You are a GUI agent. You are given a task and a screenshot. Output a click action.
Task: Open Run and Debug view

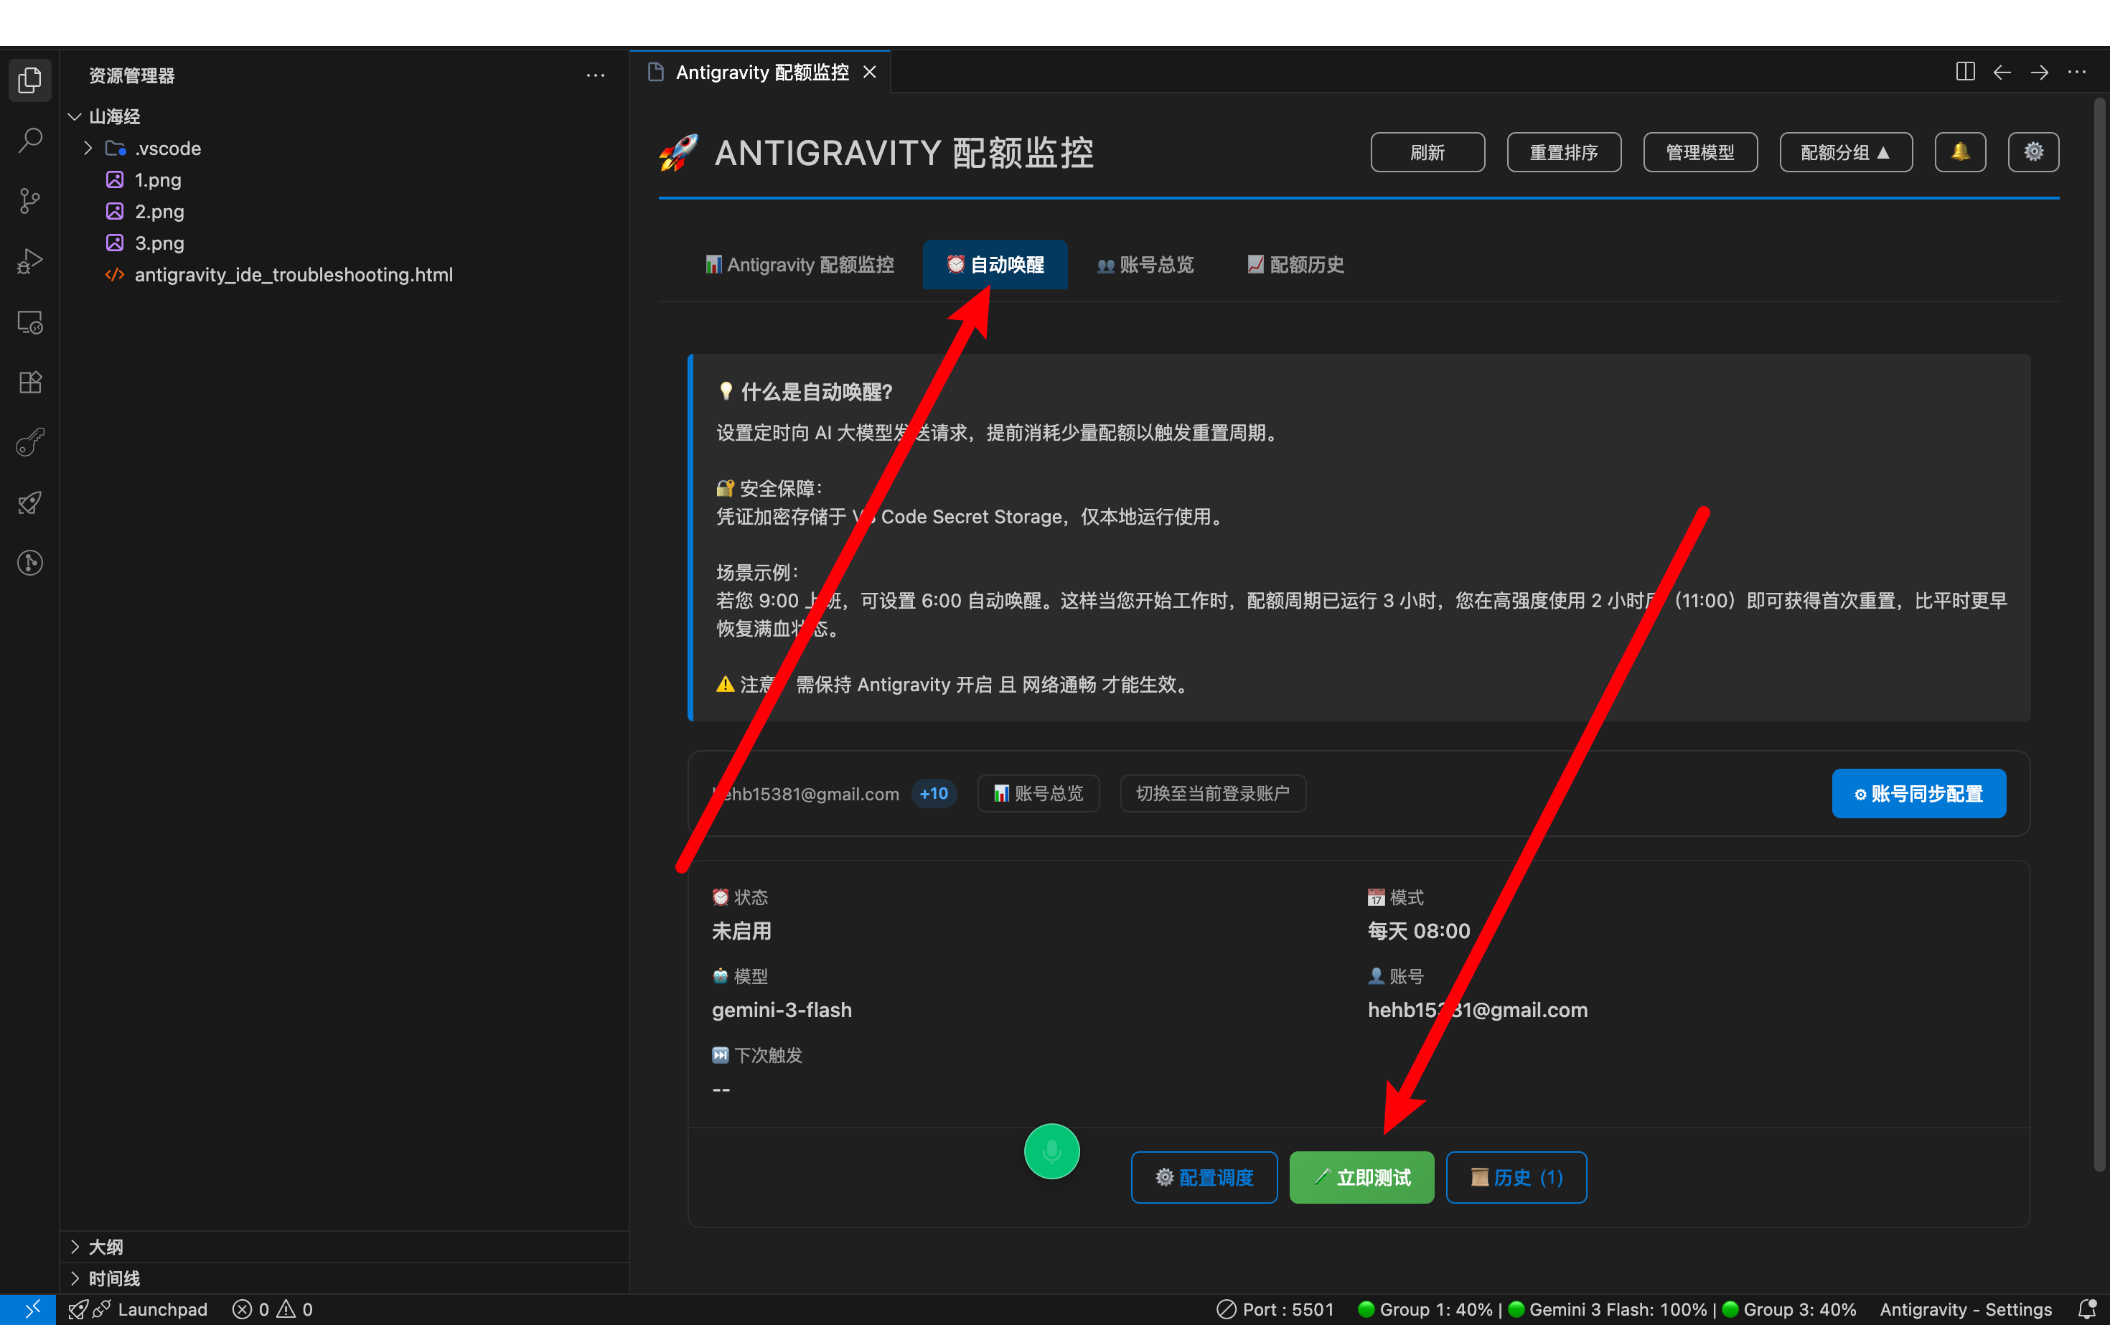point(30,261)
